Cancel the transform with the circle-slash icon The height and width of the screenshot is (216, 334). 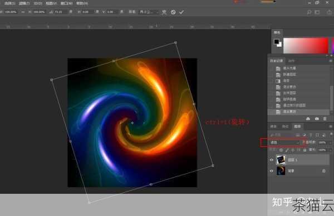[173, 12]
